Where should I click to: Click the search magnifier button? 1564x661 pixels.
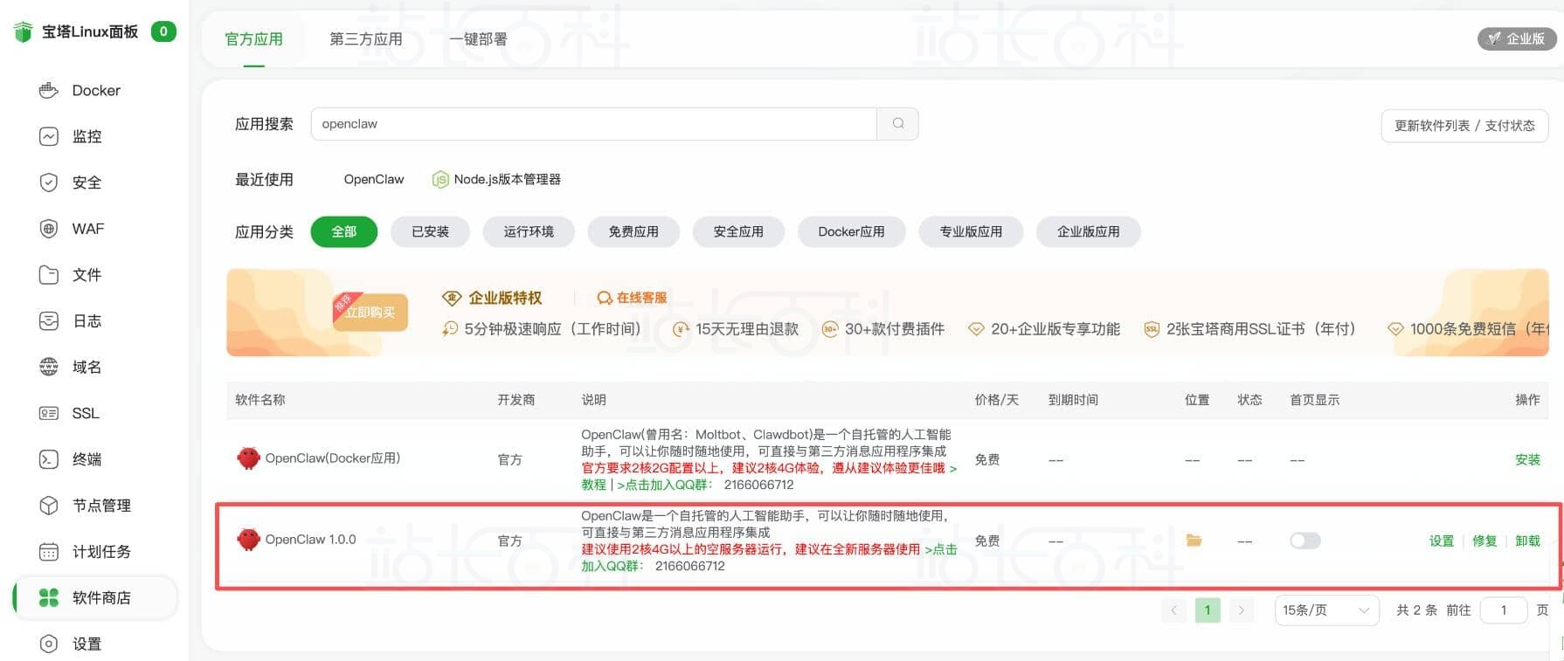coord(898,124)
